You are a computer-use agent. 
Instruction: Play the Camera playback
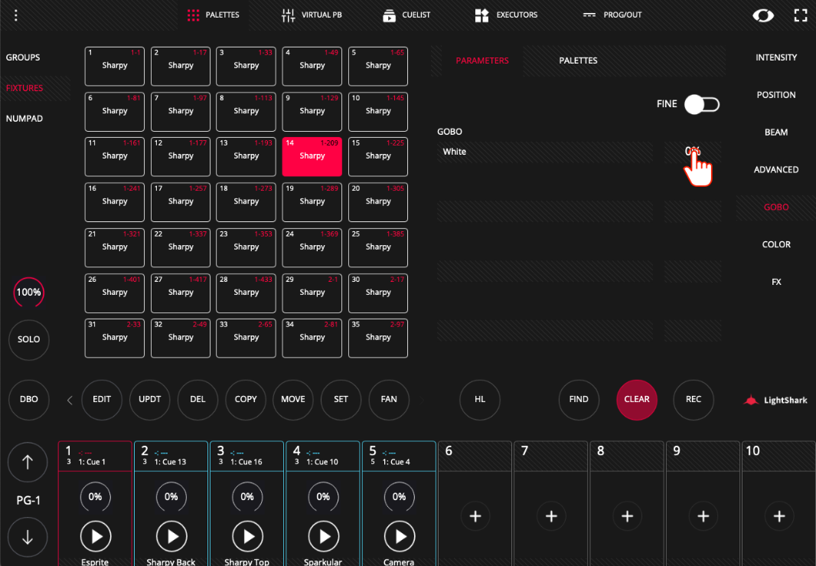point(399,536)
